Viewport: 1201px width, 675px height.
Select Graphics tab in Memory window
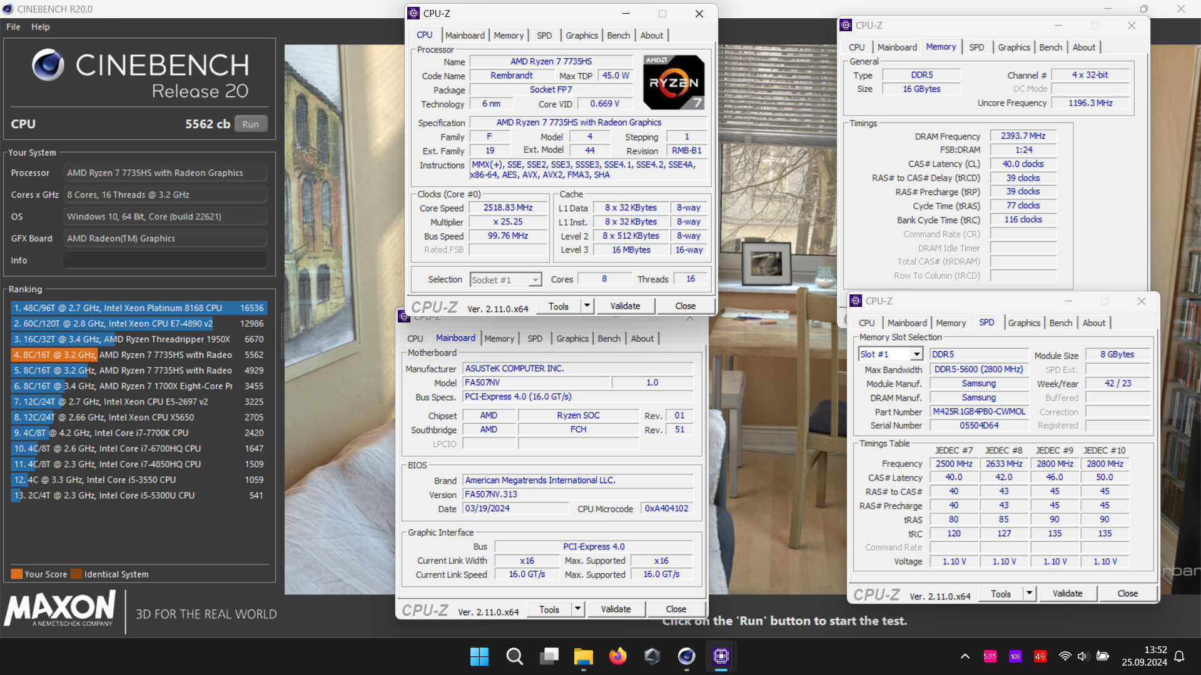1014,47
